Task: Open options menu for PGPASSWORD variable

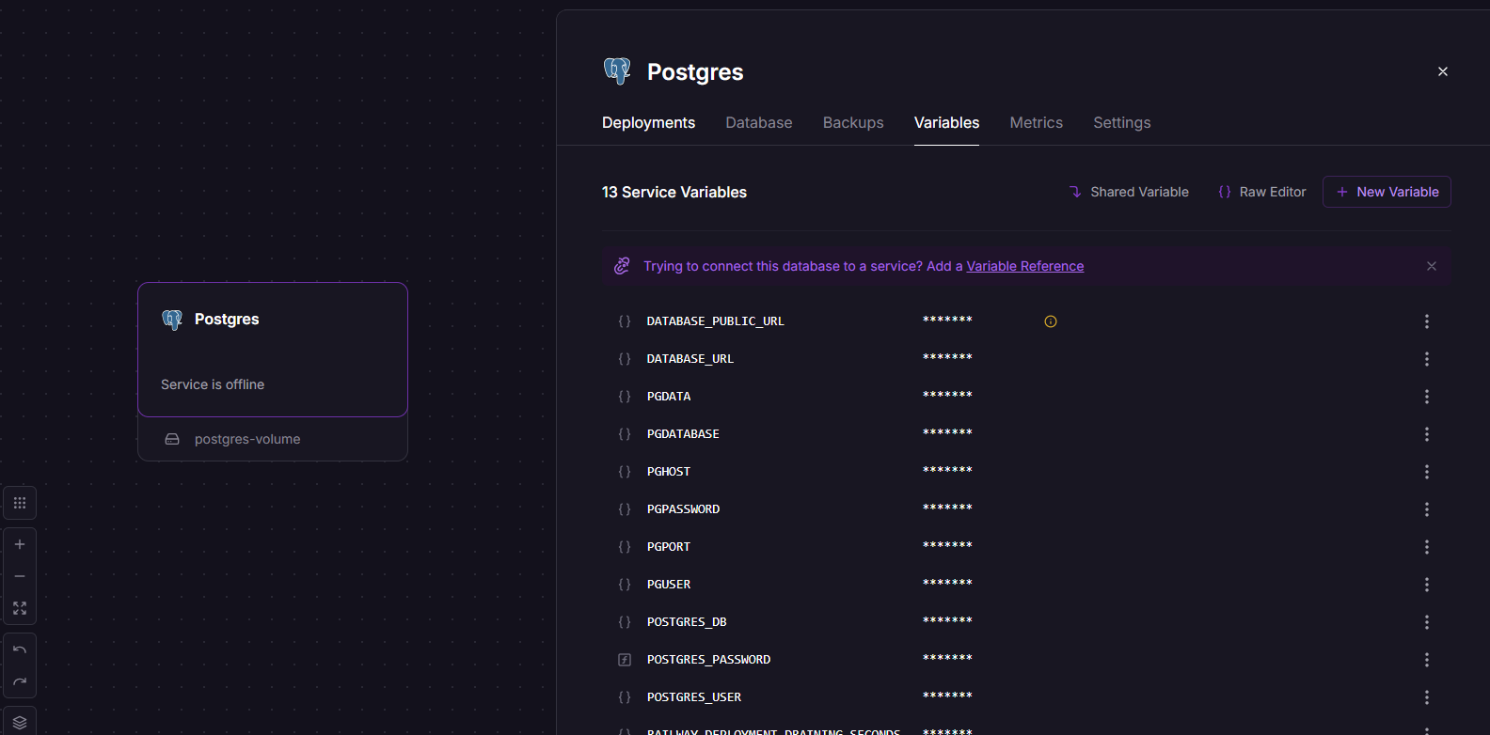Action: coord(1426,509)
